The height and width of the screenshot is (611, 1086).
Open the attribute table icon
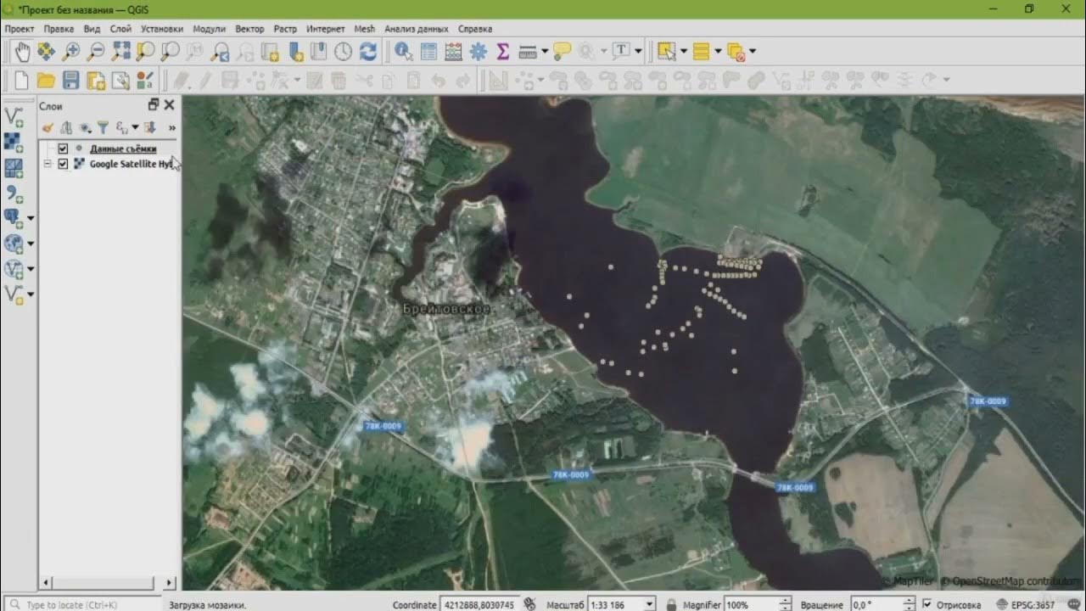pyautogui.click(x=429, y=52)
